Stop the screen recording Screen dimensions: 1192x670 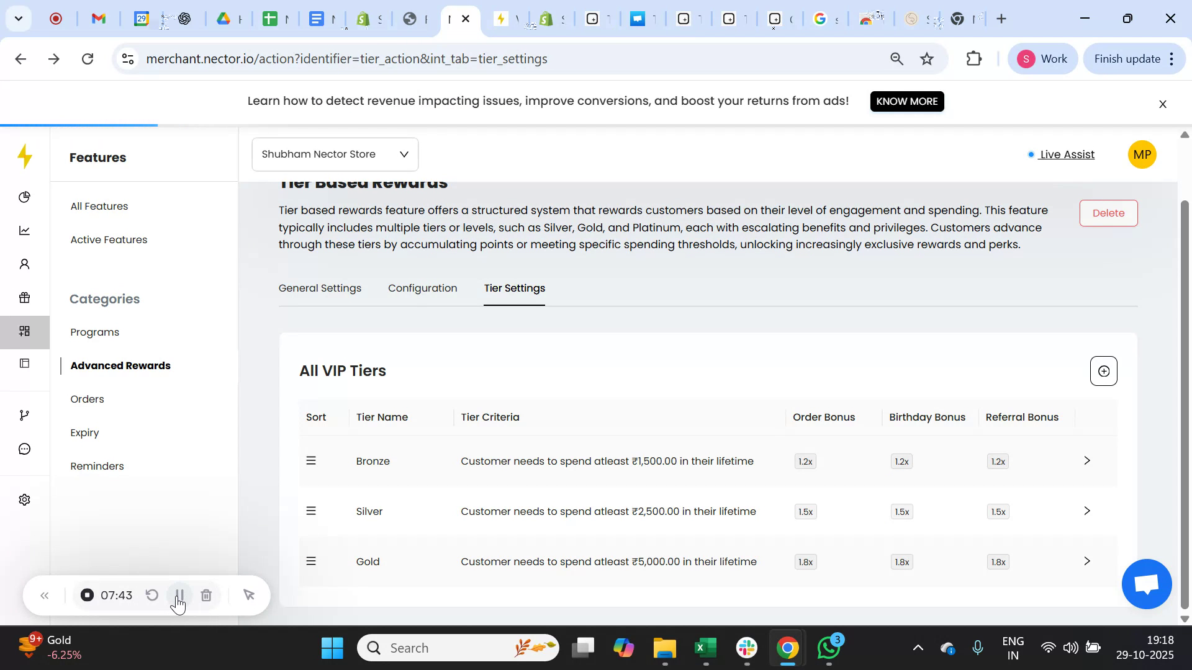[x=86, y=595]
